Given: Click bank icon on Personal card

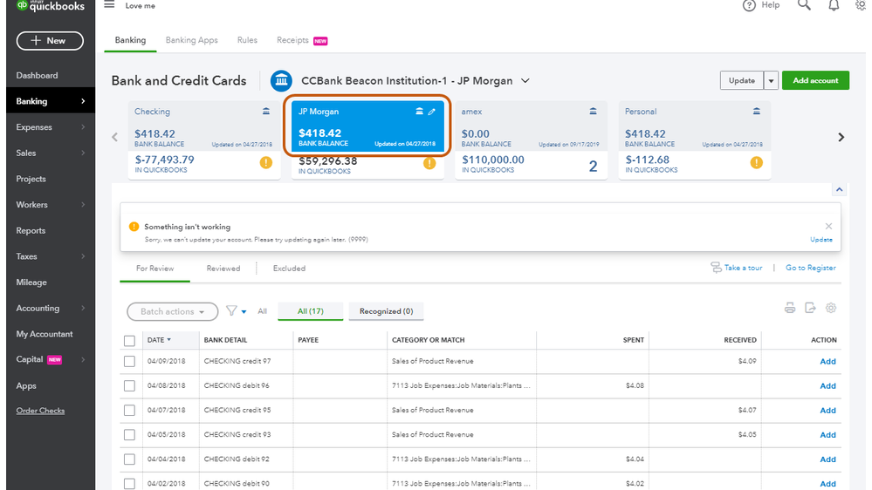Looking at the screenshot, I should pyautogui.click(x=756, y=111).
